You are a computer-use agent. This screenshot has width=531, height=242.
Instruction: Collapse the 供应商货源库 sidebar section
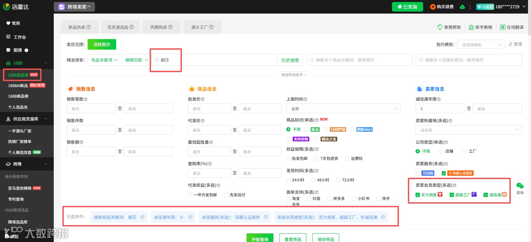click(x=46, y=119)
